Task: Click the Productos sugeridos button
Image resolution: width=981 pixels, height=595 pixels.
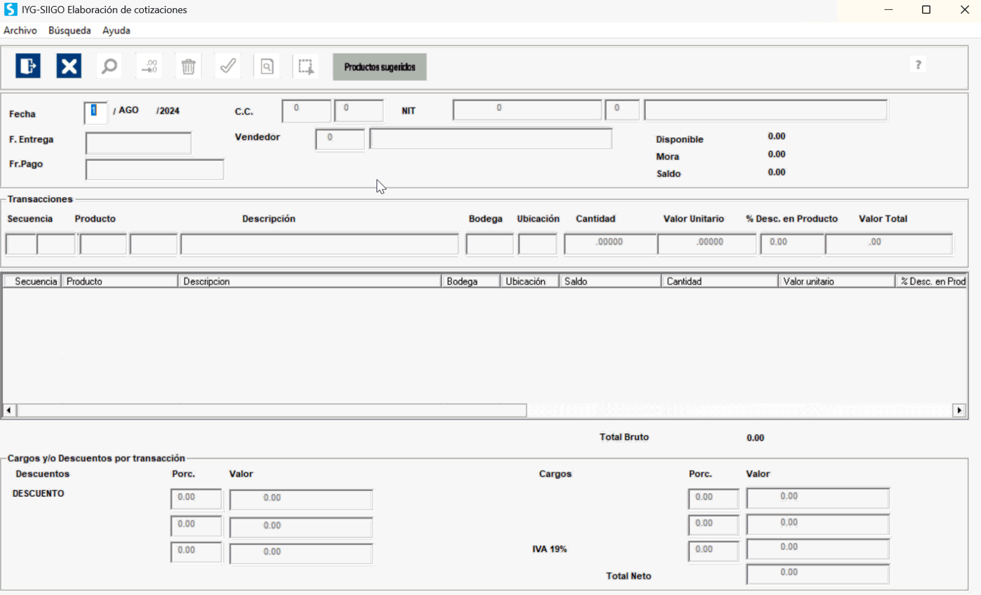Action: coord(380,67)
